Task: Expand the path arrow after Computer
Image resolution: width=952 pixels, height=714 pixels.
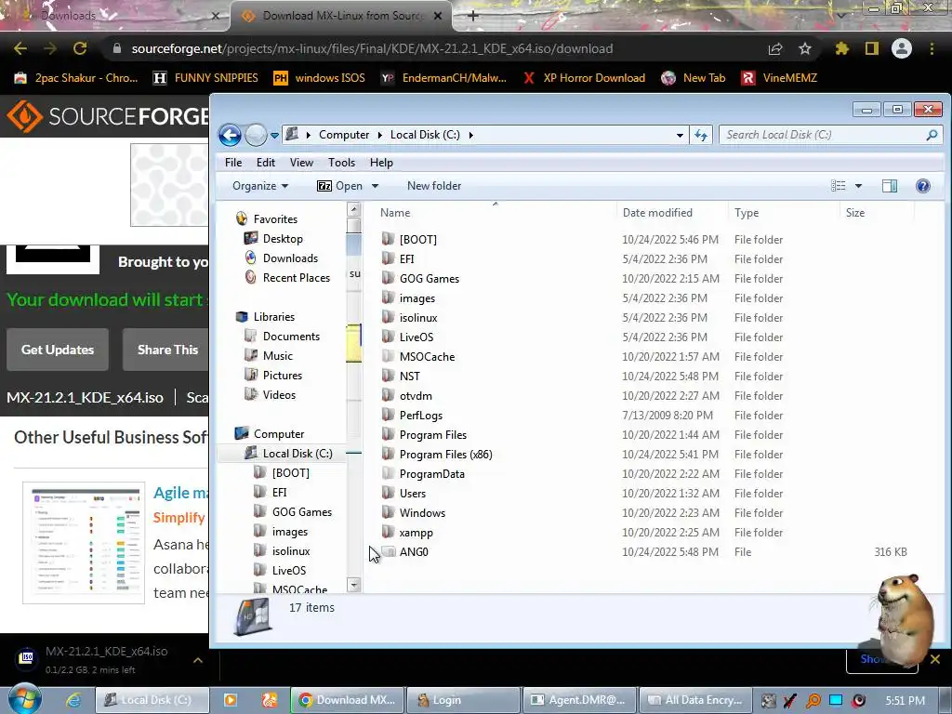Action: [379, 135]
